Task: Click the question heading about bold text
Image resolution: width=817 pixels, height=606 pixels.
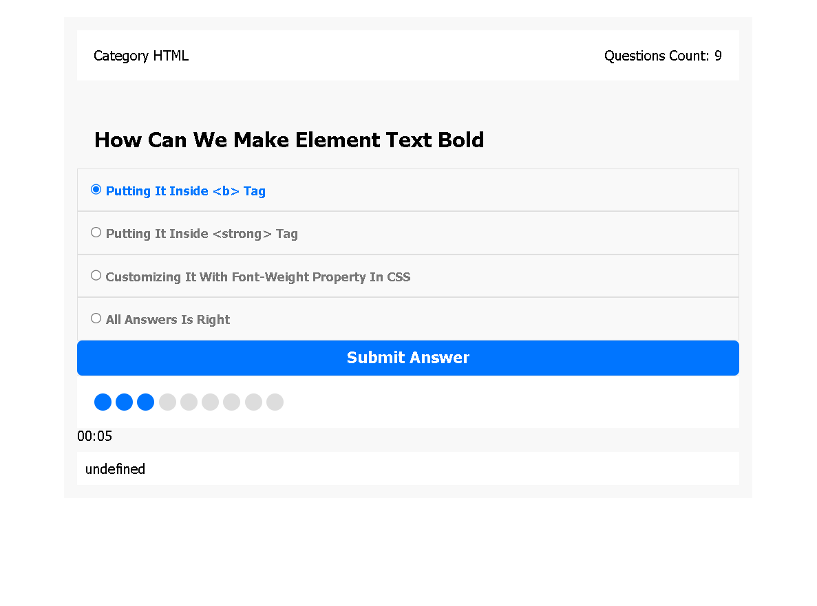Action: (289, 140)
